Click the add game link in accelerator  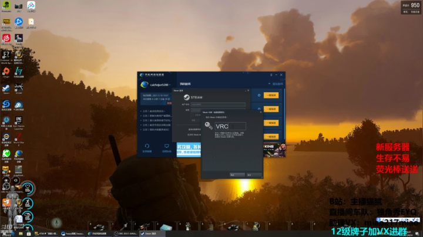tap(276, 84)
